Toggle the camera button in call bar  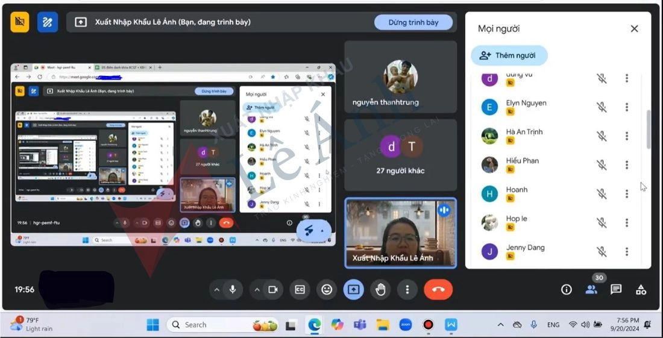pos(273,290)
